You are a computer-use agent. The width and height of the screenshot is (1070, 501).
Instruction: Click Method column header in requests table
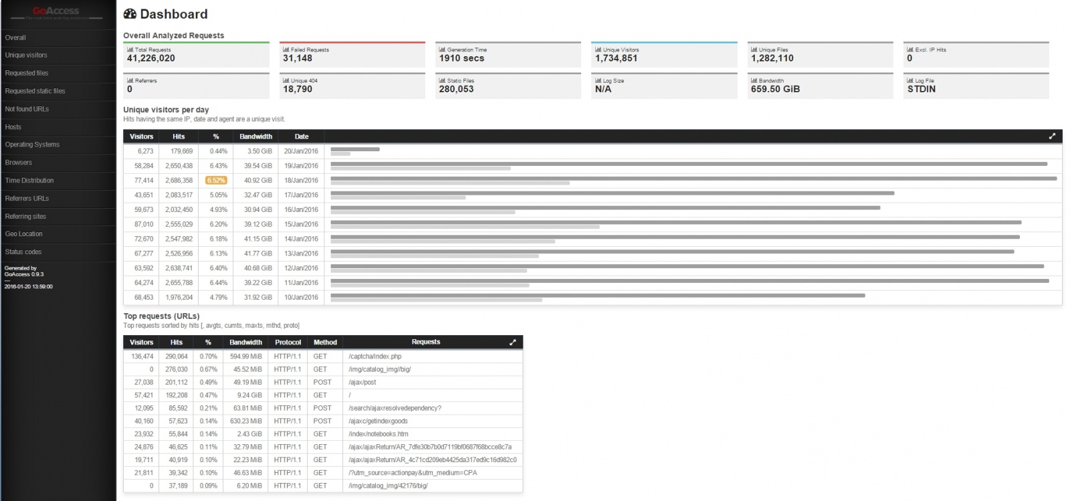(x=325, y=342)
